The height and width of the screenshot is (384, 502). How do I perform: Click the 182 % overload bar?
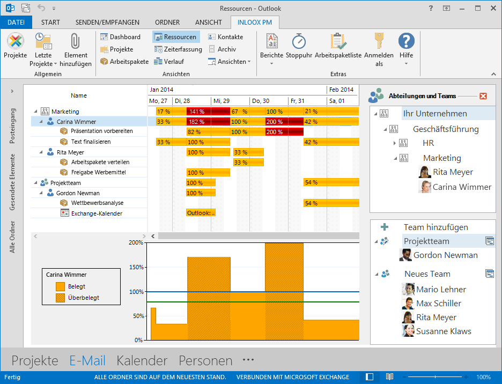[208, 122]
